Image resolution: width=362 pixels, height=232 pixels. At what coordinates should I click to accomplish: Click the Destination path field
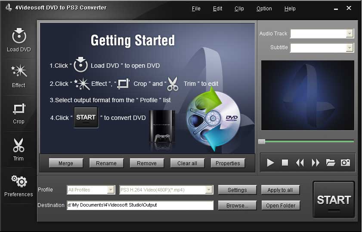[140, 205]
